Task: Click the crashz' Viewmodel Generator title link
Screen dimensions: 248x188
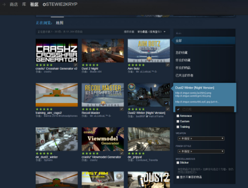Action: click(x=101, y=157)
